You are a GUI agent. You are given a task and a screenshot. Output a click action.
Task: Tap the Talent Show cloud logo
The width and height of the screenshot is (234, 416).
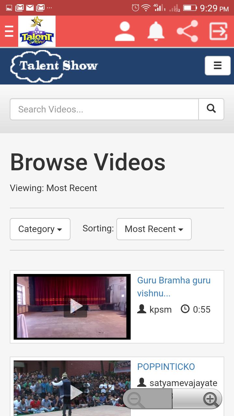54,66
